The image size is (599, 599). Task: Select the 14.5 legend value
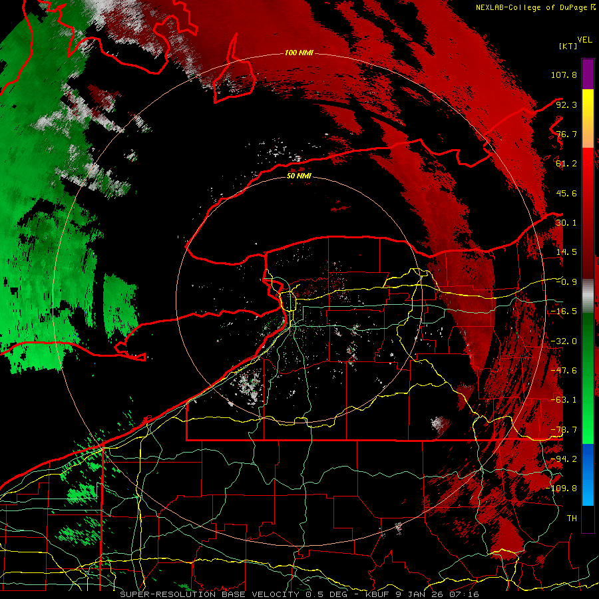pyautogui.click(x=566, y=252)
